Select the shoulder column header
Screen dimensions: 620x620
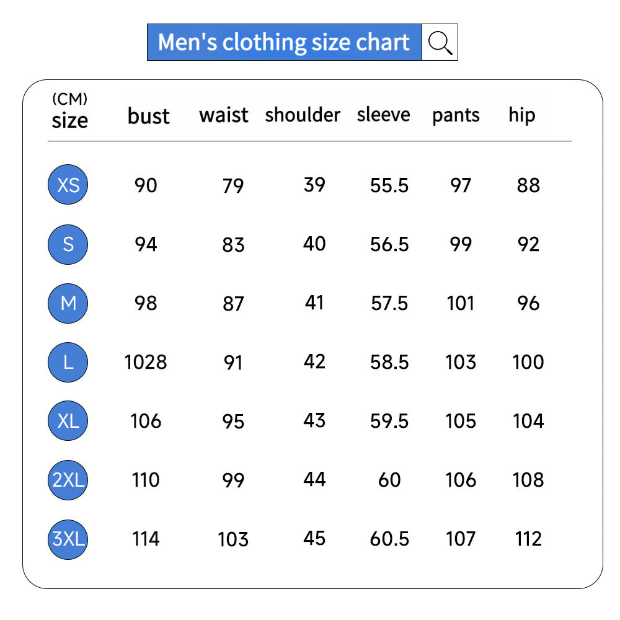point(303,115)
